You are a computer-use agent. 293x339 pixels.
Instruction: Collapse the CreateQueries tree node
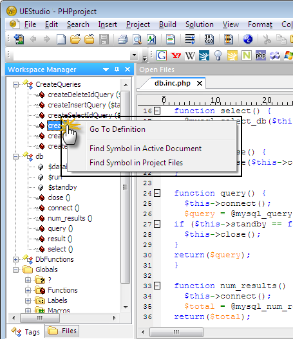[x=15, y=84]
